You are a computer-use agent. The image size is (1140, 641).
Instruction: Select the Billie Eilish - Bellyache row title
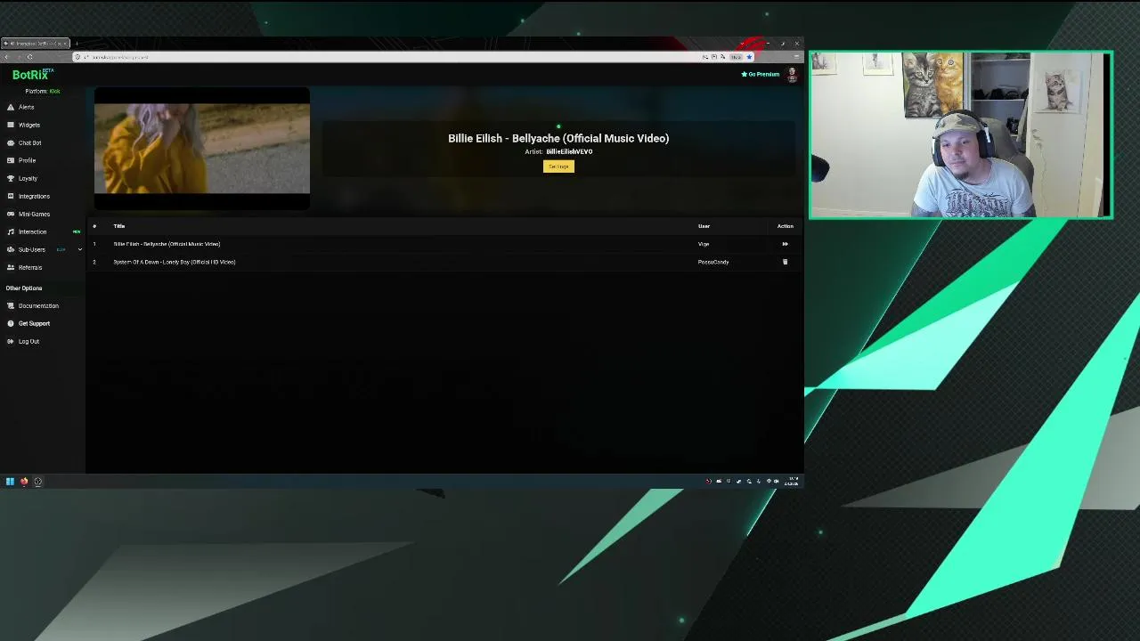point(167,244)
